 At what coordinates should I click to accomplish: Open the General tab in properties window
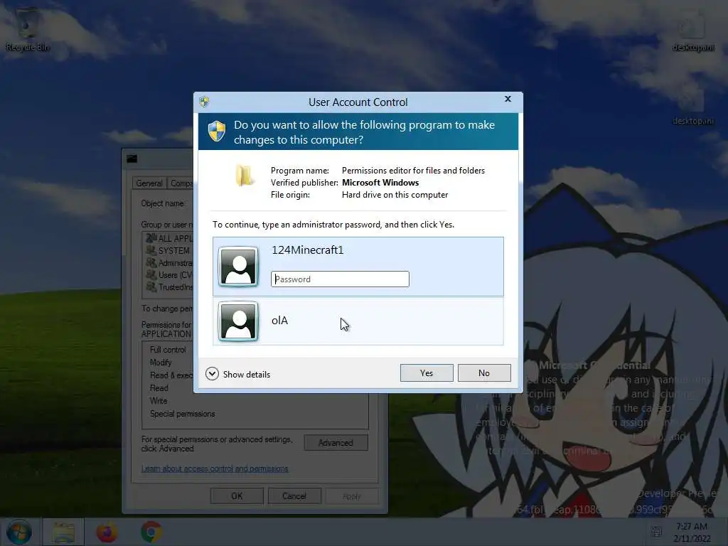[x=149, y=183]
